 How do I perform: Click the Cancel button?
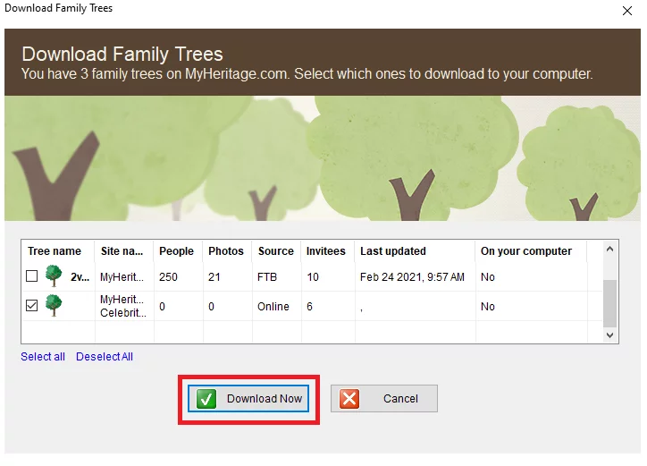384,399
